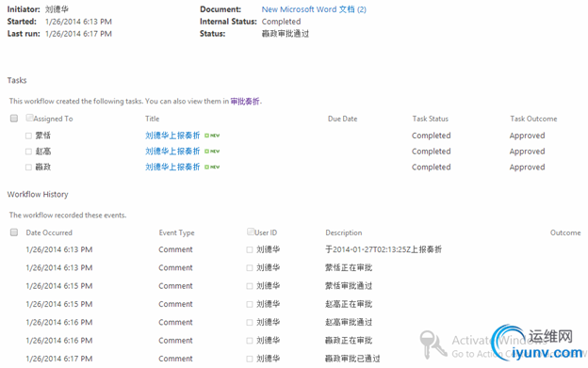Check 刘德华 box in the 嬴政正在审批 row

point(250,341)
